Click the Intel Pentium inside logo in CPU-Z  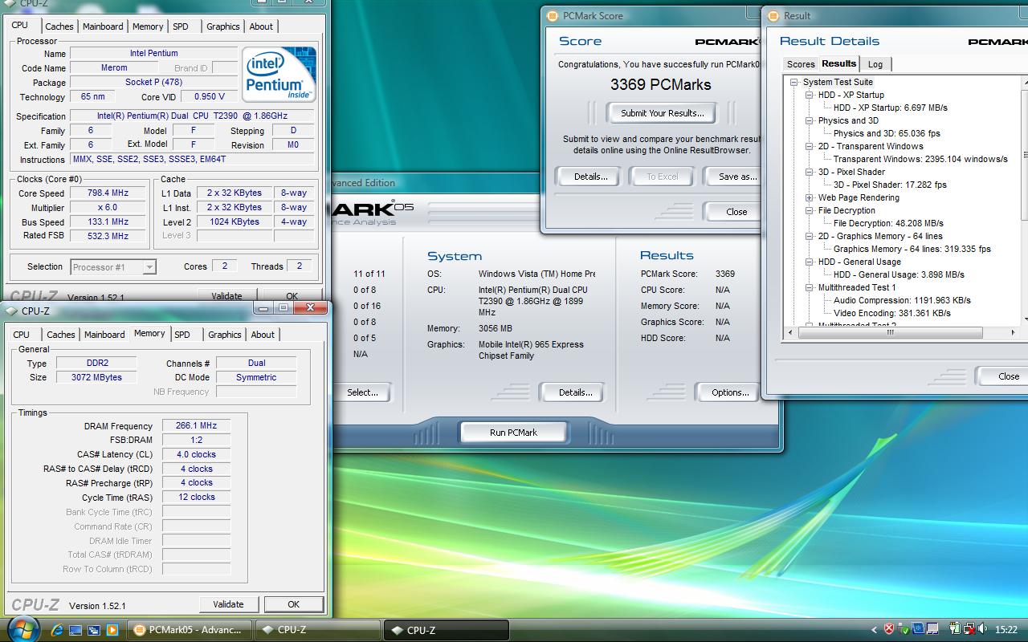279,75
